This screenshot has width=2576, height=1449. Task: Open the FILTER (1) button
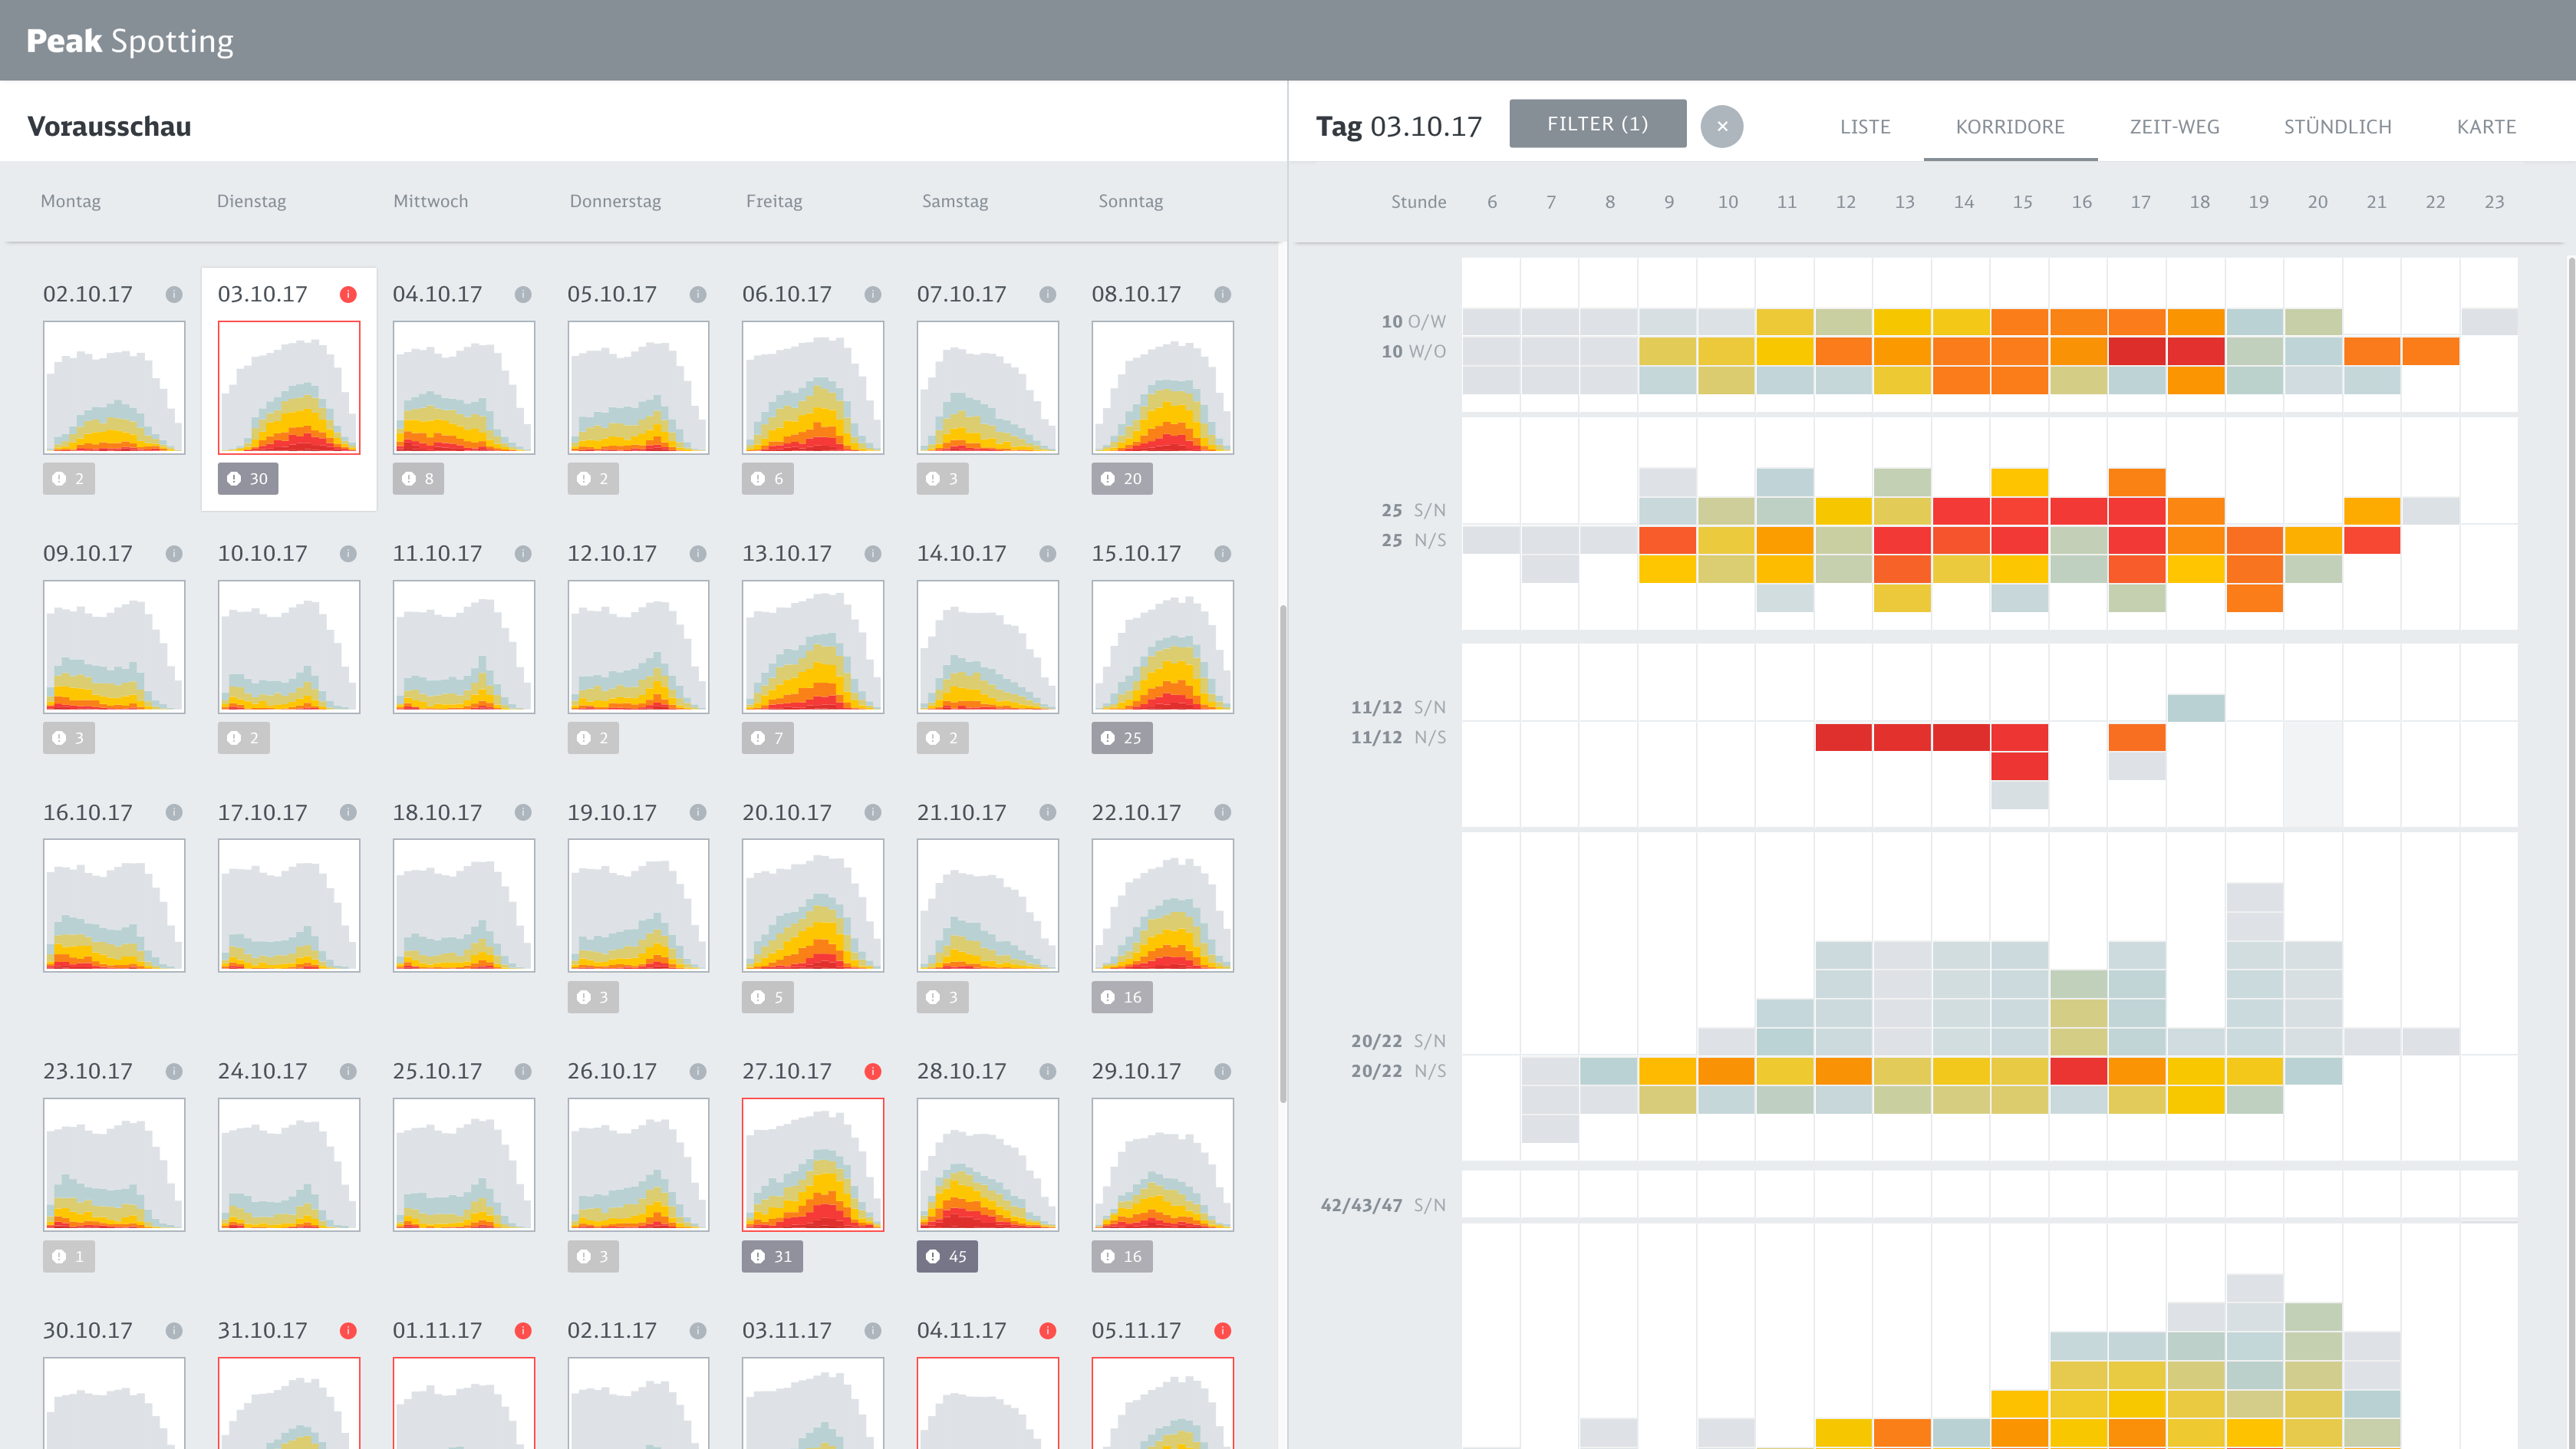pyautogui.click(x=1597, y=123)
